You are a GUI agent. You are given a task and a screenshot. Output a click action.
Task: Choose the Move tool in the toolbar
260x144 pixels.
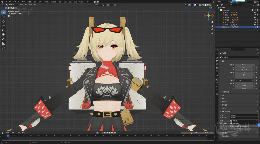tap(3, 22)
